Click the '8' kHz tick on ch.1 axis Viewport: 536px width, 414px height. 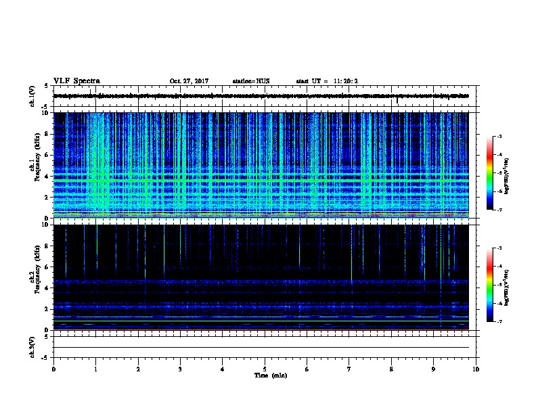47,134
